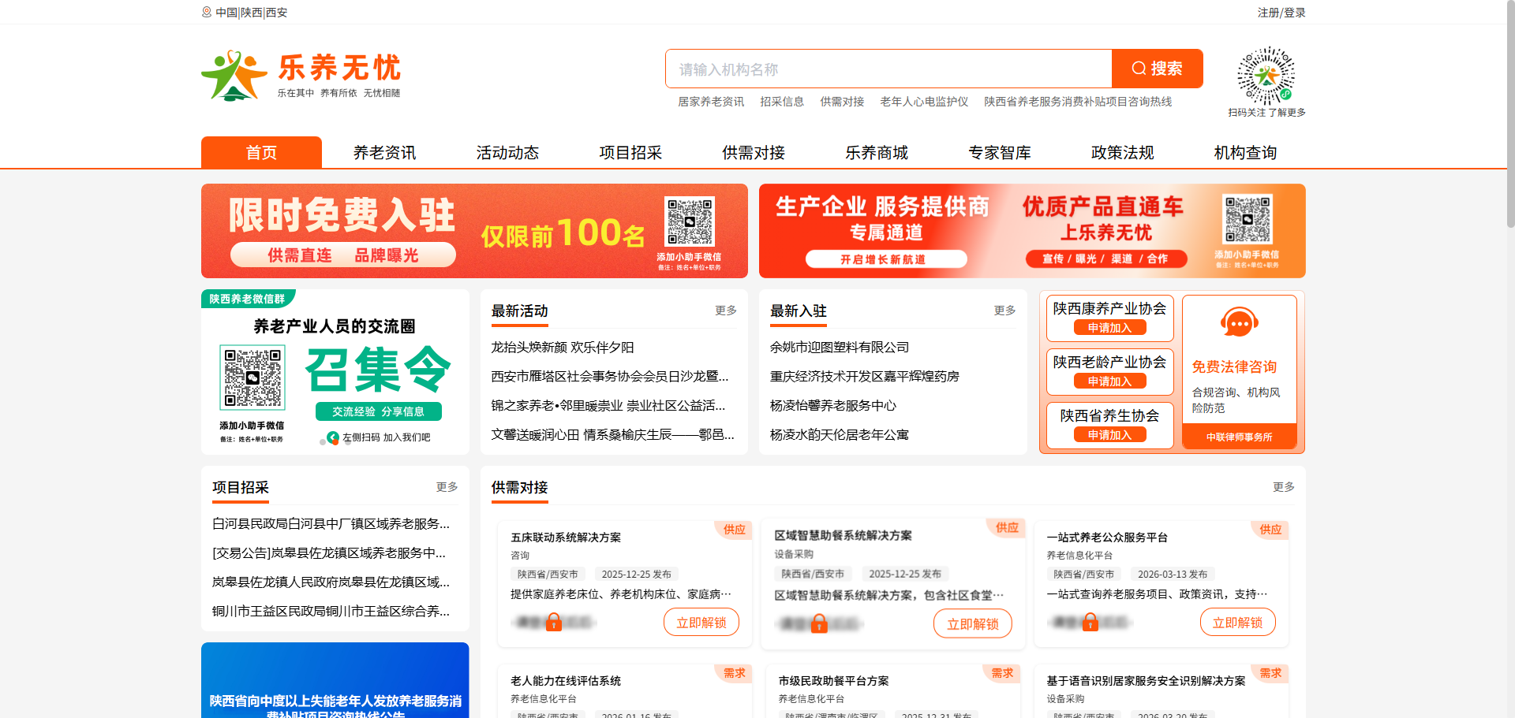Open the 政策法规 tab
1515x718 pixels.
click(x=1122, y=152)
